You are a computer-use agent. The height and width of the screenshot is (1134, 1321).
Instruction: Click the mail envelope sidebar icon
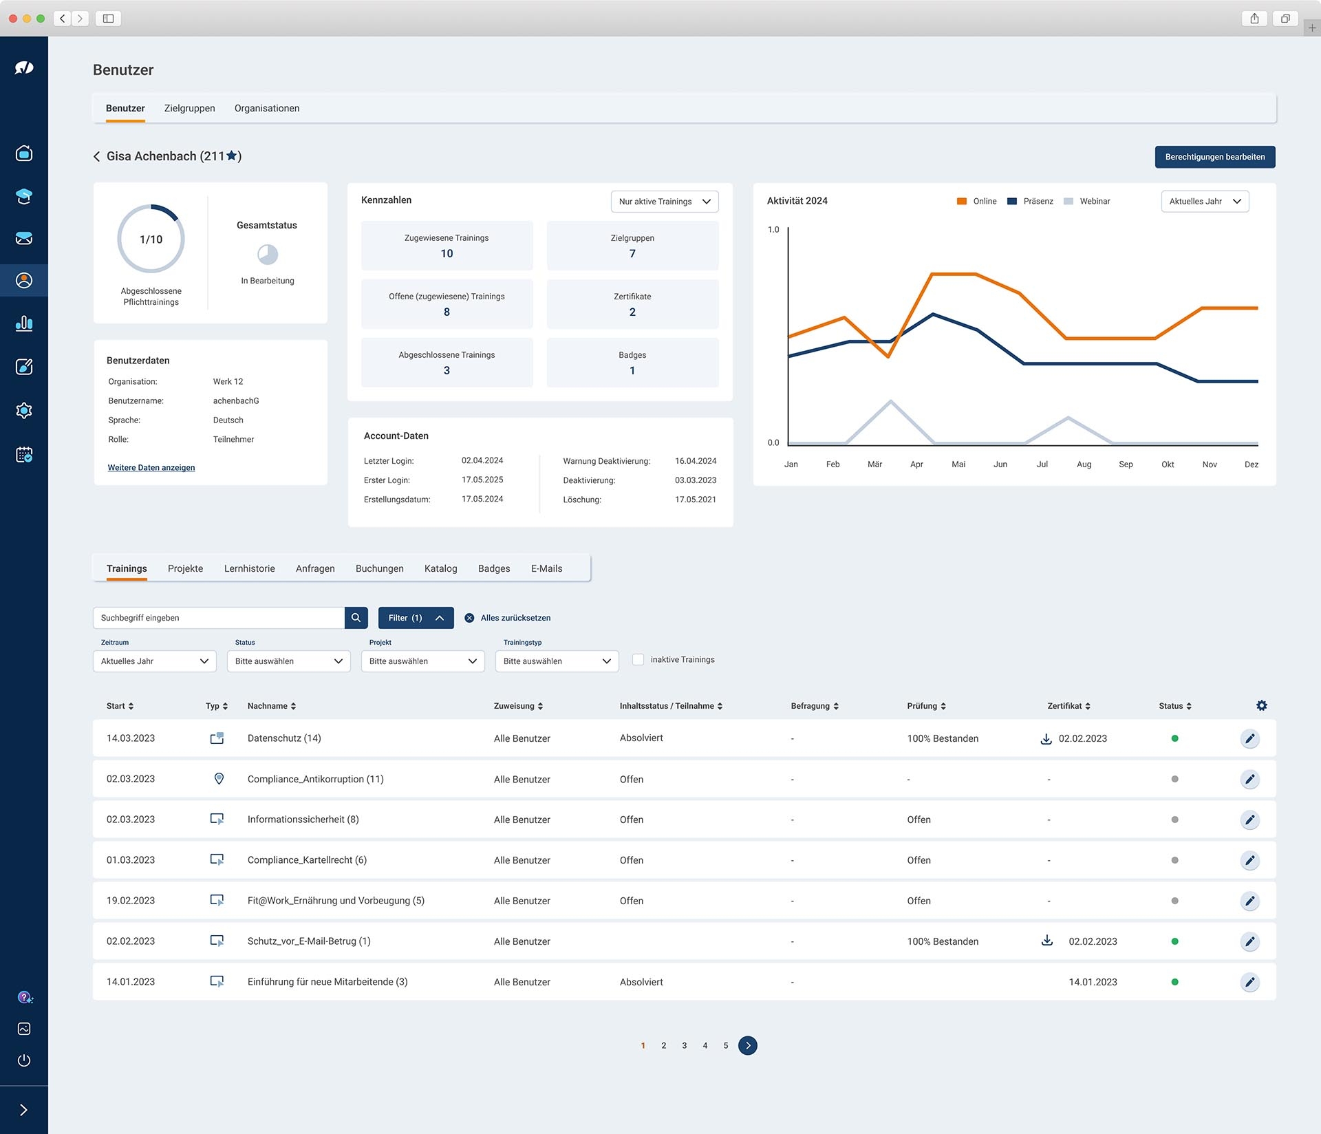[24, 238]
